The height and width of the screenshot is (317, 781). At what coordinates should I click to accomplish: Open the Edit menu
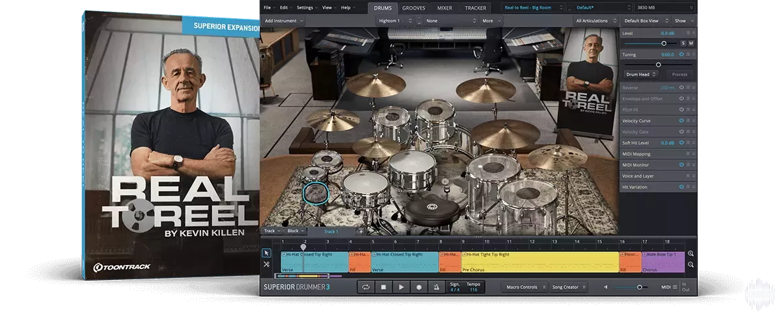(x=286, y=8)
